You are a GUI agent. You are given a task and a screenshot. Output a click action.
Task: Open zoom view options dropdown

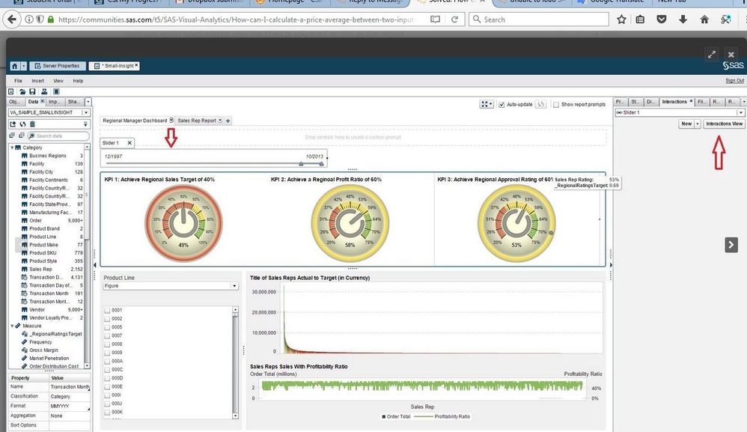coord(487,104)
